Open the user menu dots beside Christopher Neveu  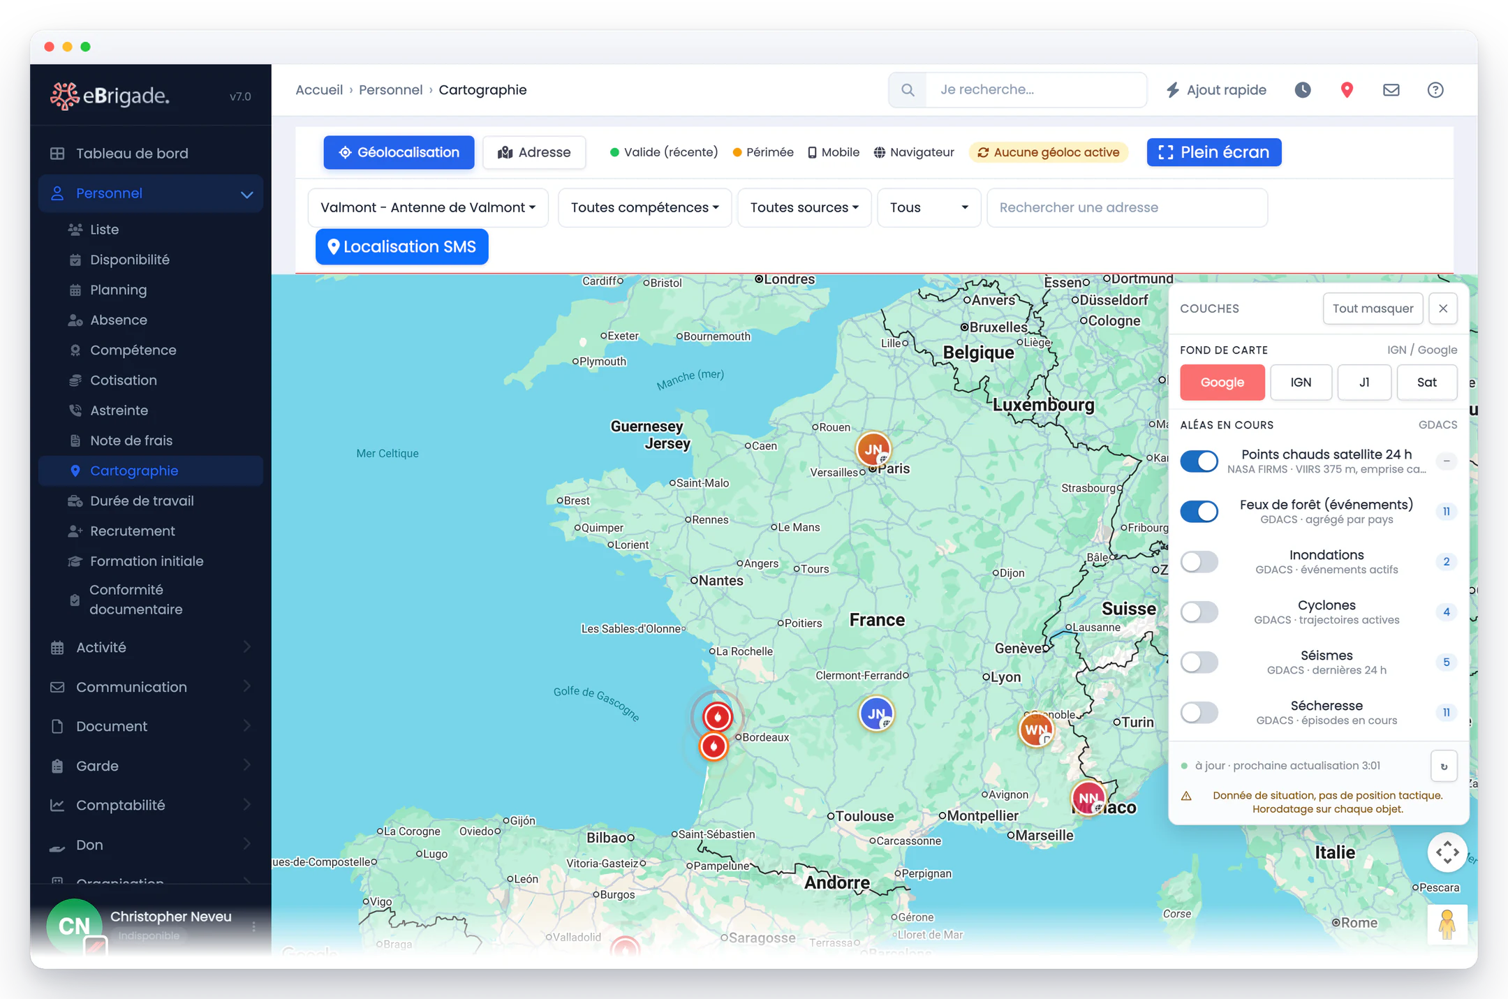coord(253,926)
